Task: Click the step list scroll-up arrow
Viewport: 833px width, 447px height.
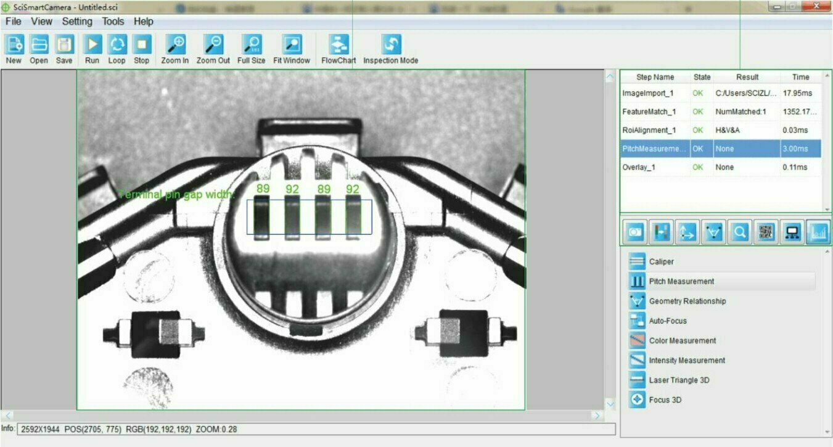Action: 826,76
